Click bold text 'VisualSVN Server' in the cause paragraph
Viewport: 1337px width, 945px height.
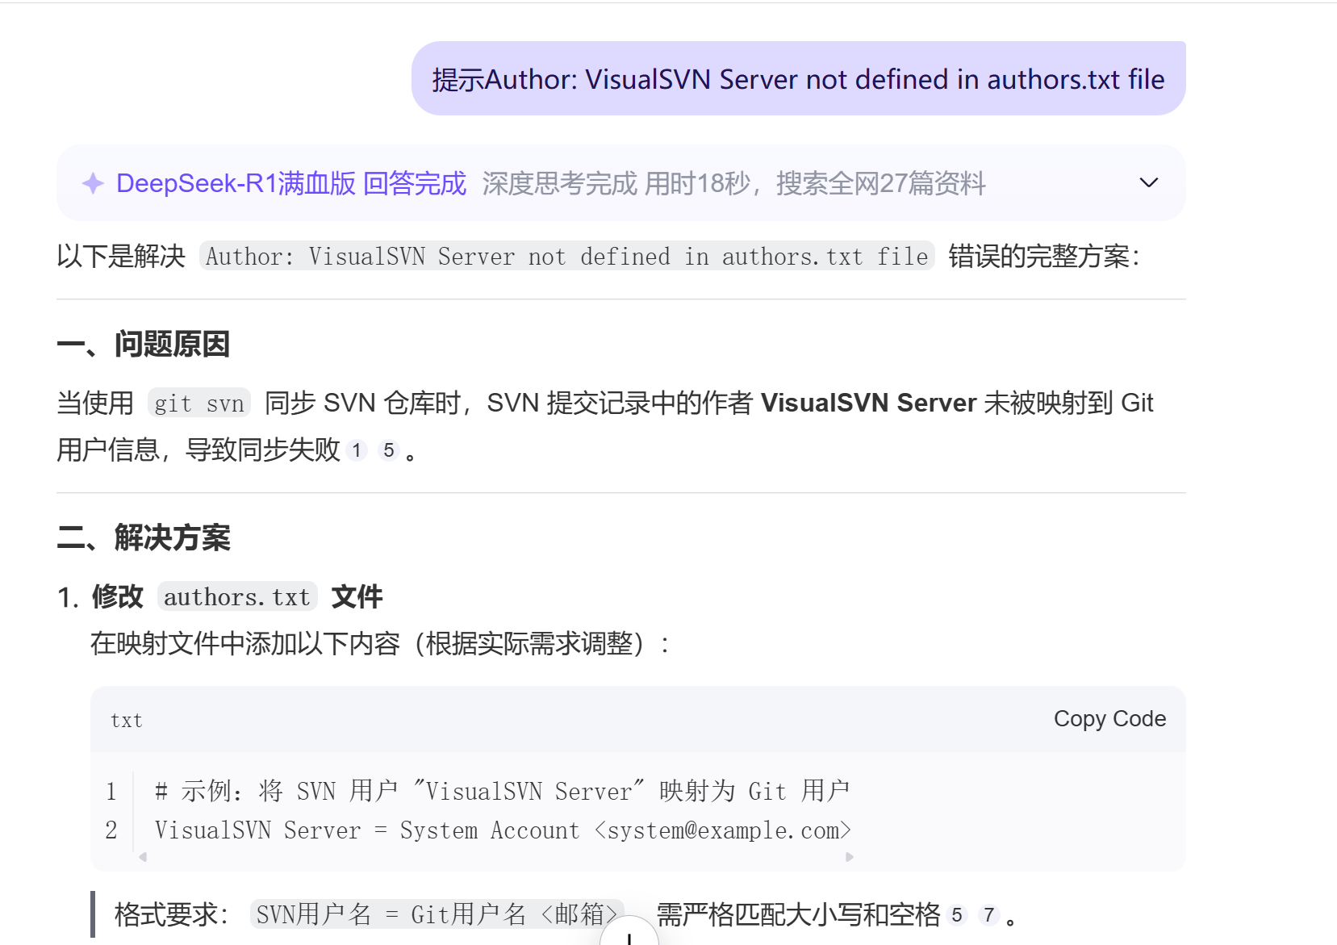pos(868,403)
